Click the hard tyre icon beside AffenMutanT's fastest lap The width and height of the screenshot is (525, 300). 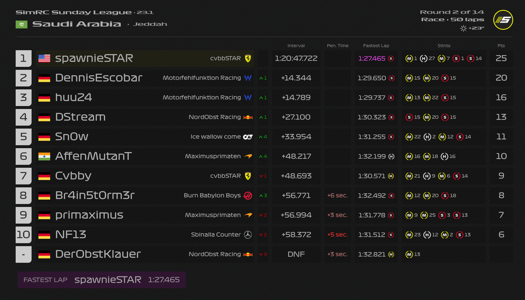click(391, 156)
